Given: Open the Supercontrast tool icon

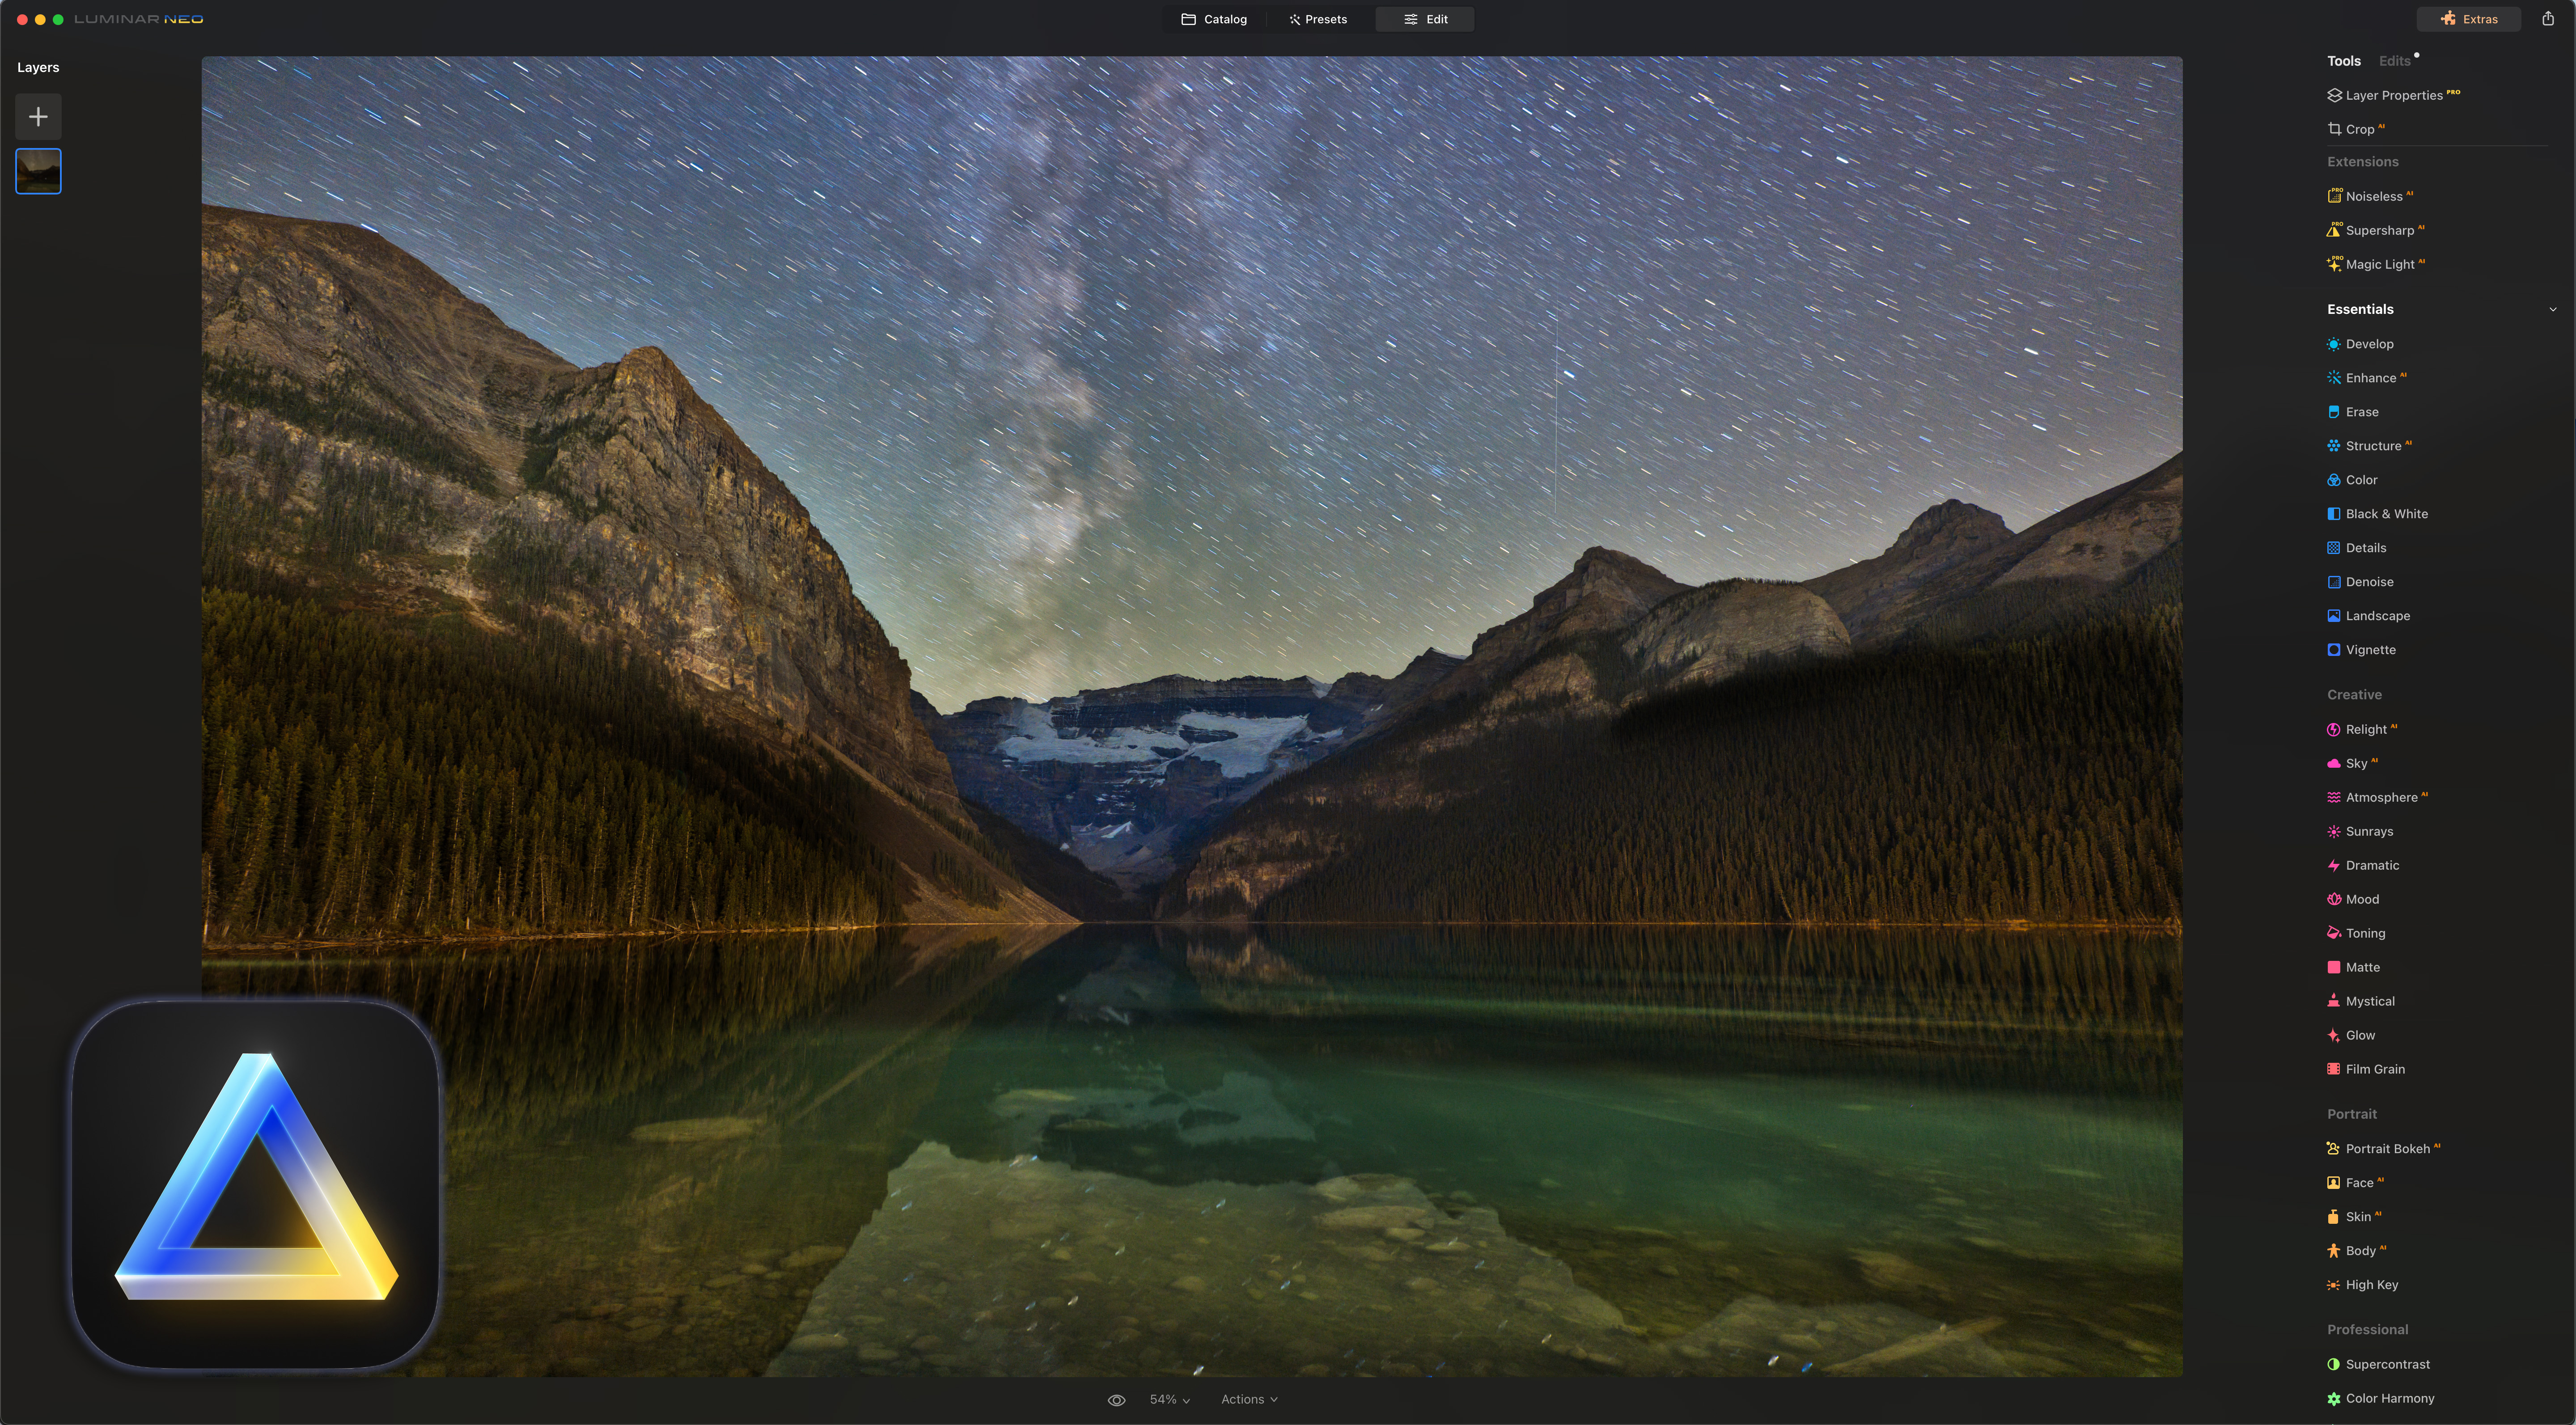Looking at the screenshot, I should 2334,1364.
